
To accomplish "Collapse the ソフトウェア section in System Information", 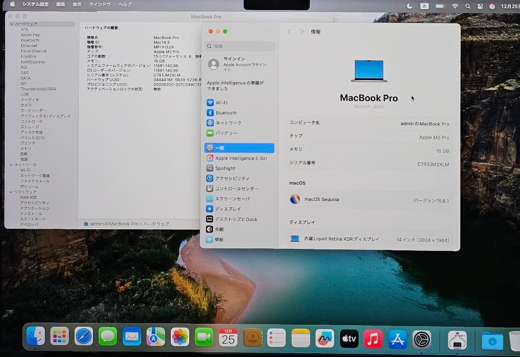I will 11,192.
